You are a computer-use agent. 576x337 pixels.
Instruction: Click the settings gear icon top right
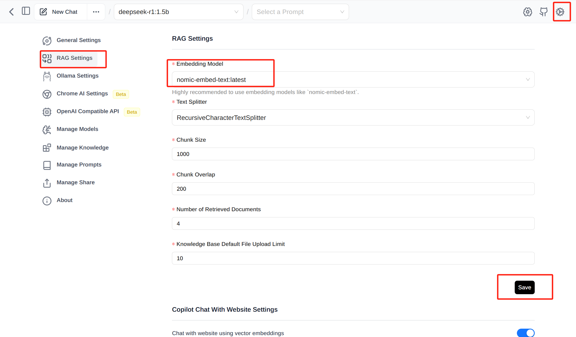560,12
